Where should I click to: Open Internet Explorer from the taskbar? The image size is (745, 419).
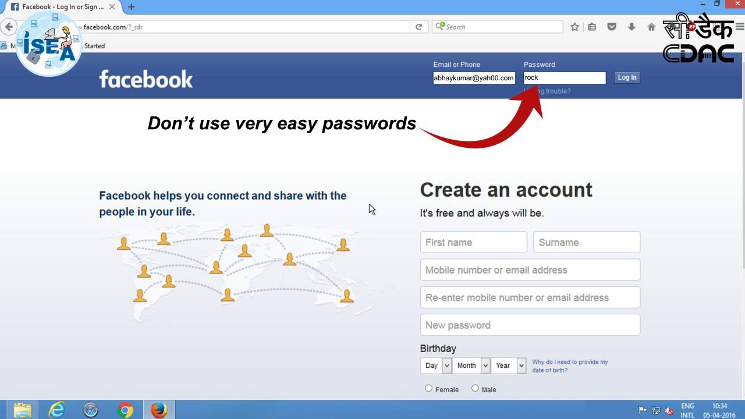pos(56,410)
